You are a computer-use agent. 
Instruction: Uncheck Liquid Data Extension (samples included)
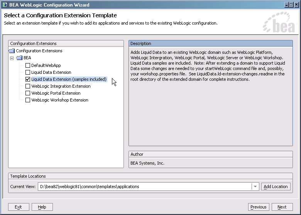(28, 79)
